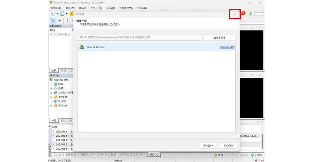
Task: Switch to the ライブラリ toolbox tab
Action: coord(124,155)
